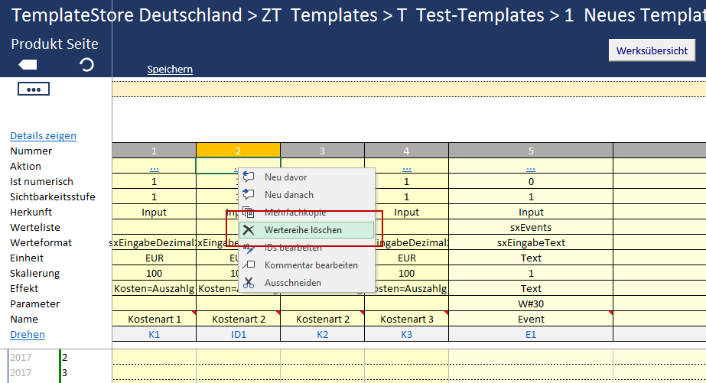Image resolution: width=706 pixels, height=383 pixels.
Task: Open the Werksübersicht button
Action: (x=652, y=50)
